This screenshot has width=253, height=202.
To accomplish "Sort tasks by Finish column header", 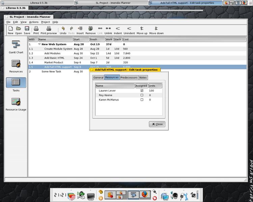I will [97, 39].
